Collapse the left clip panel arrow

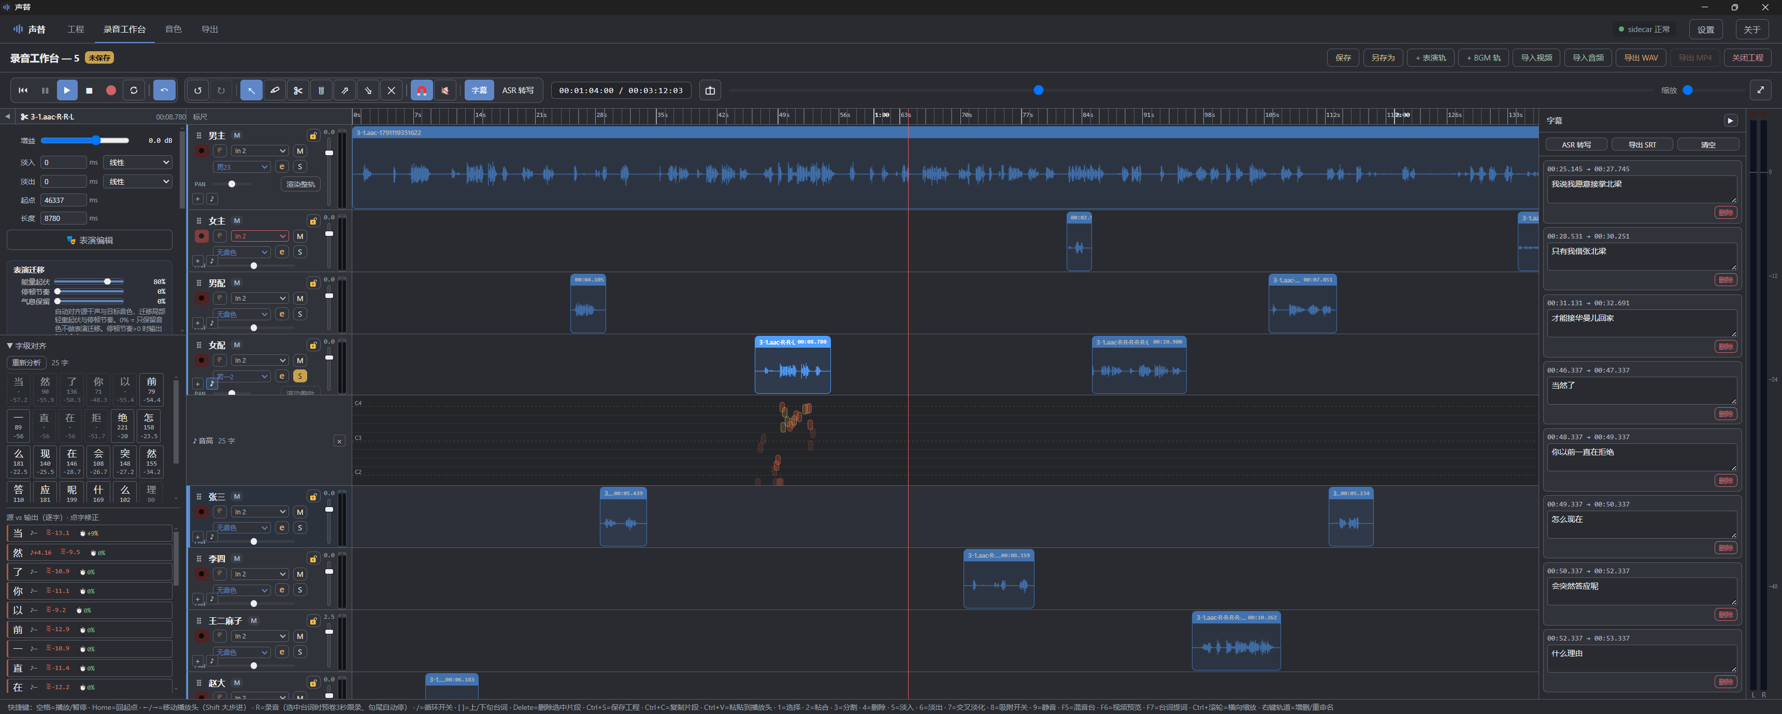point(8,117)
